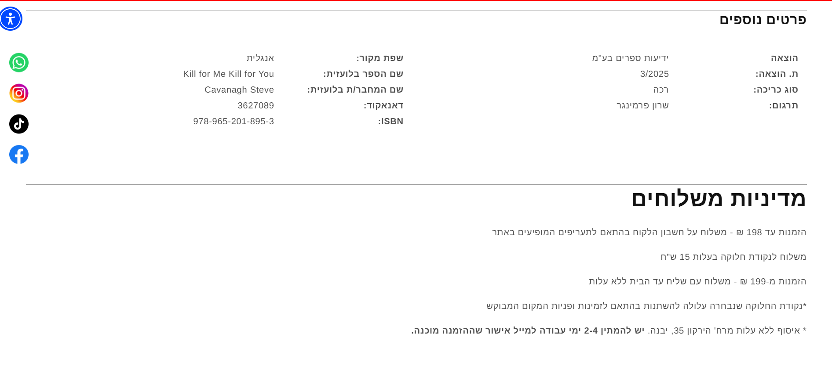Click the title Kill for Me Kill for You
The height and width of the screenshot is (377, 832).
(228, 74)
